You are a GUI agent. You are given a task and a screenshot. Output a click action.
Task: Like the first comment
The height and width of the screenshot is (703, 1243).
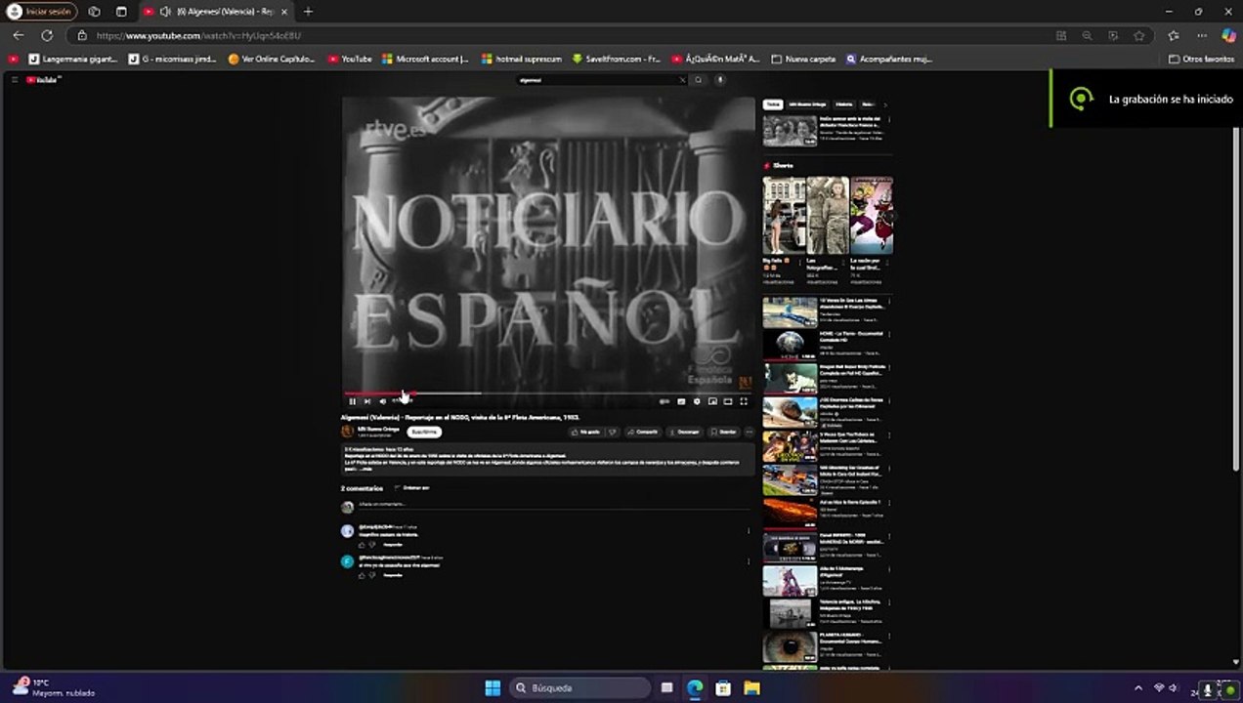[x=362, y=545]
